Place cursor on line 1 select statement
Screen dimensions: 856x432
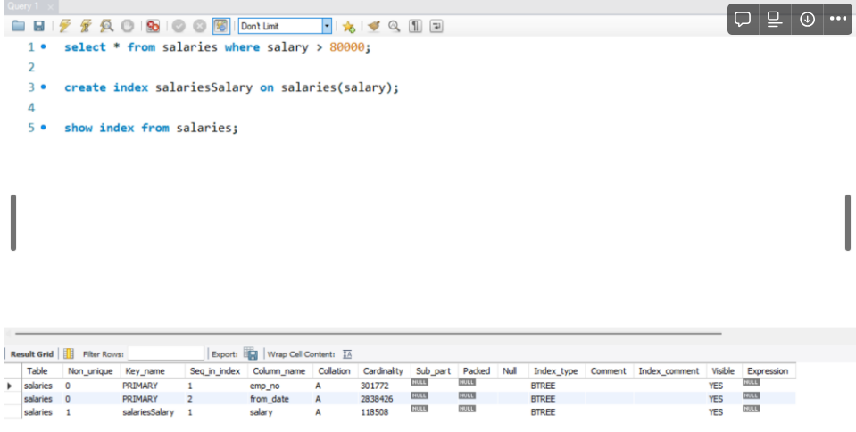217,47
